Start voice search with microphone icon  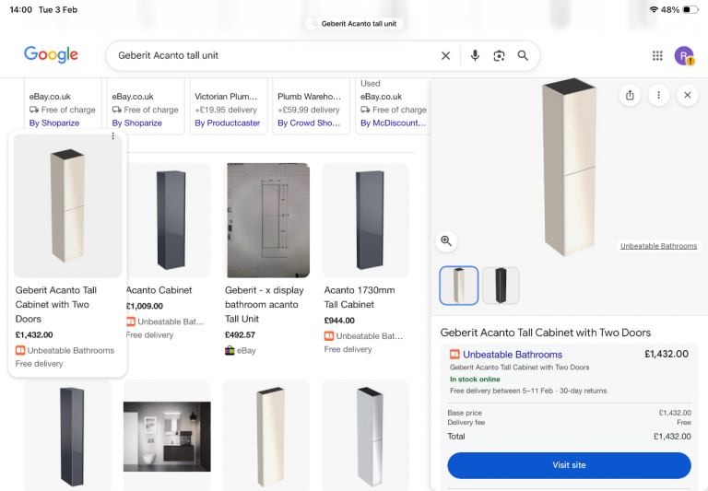(475, 55)
